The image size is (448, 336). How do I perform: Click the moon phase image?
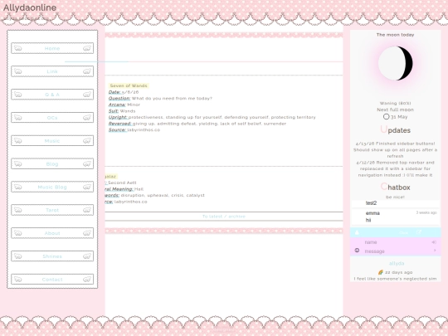click(396, 63)
